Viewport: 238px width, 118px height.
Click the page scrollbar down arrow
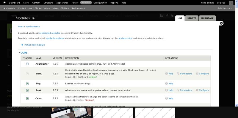click(237, 105)
